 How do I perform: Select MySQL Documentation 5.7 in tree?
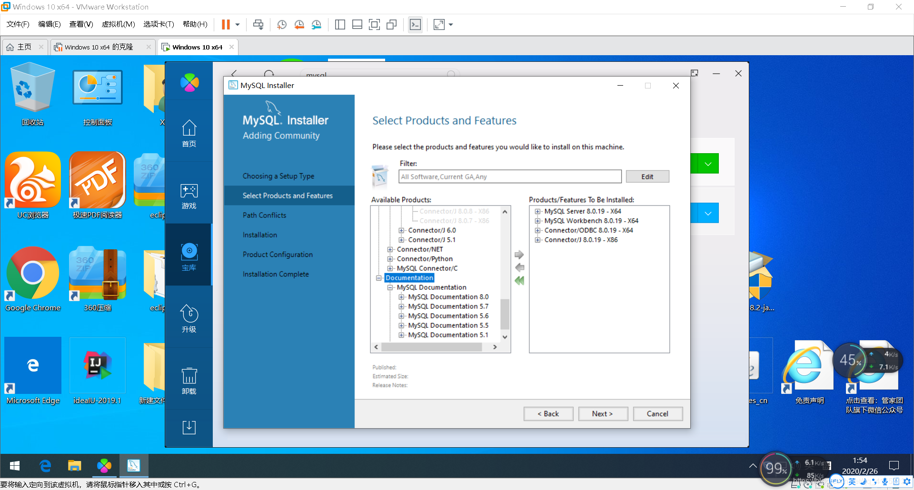click(448, 306)
